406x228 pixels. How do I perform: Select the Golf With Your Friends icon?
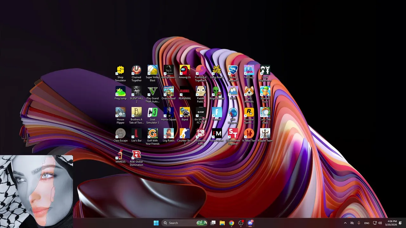click(153, 137)
